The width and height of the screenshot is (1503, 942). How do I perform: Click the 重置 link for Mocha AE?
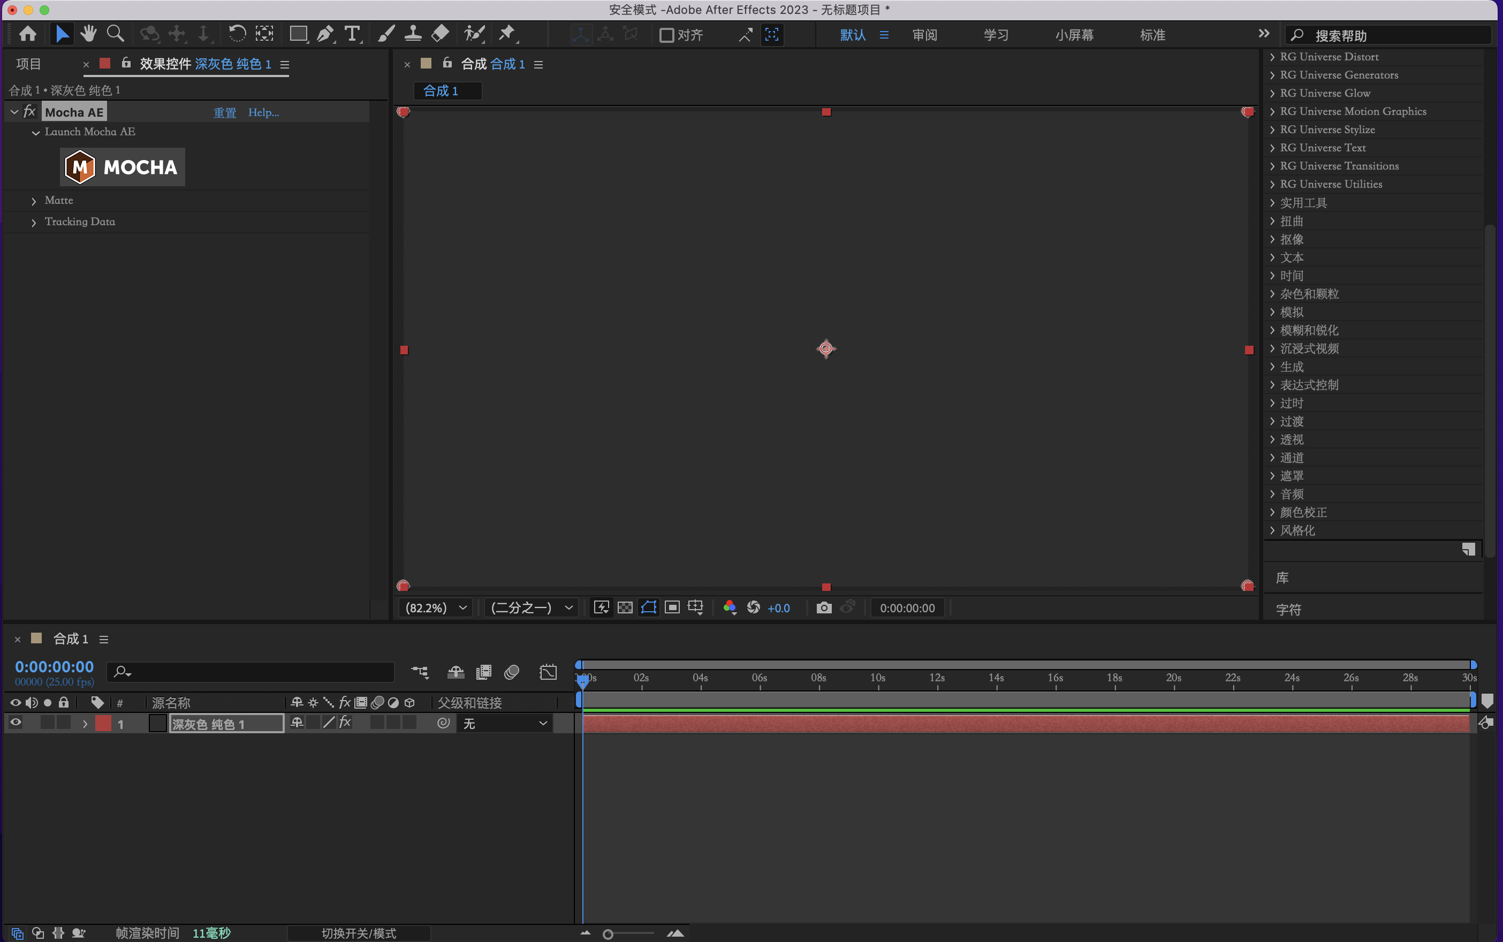pyautogui.click(x=224, y=113)
